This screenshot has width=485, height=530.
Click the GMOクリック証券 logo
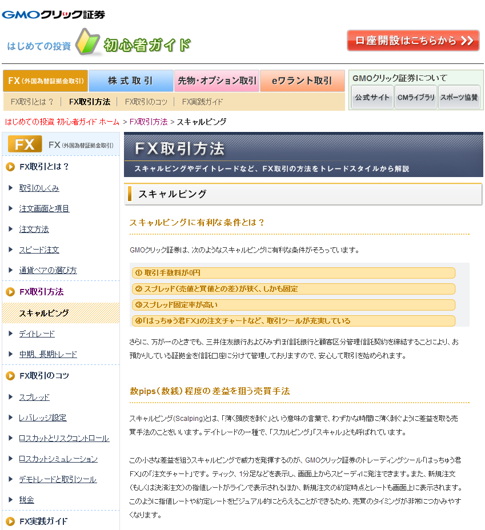[x=53, y=14]
